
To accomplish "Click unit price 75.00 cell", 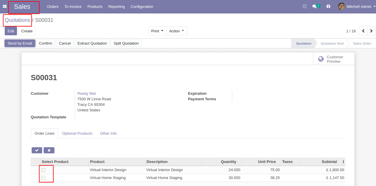I will 261,170.
